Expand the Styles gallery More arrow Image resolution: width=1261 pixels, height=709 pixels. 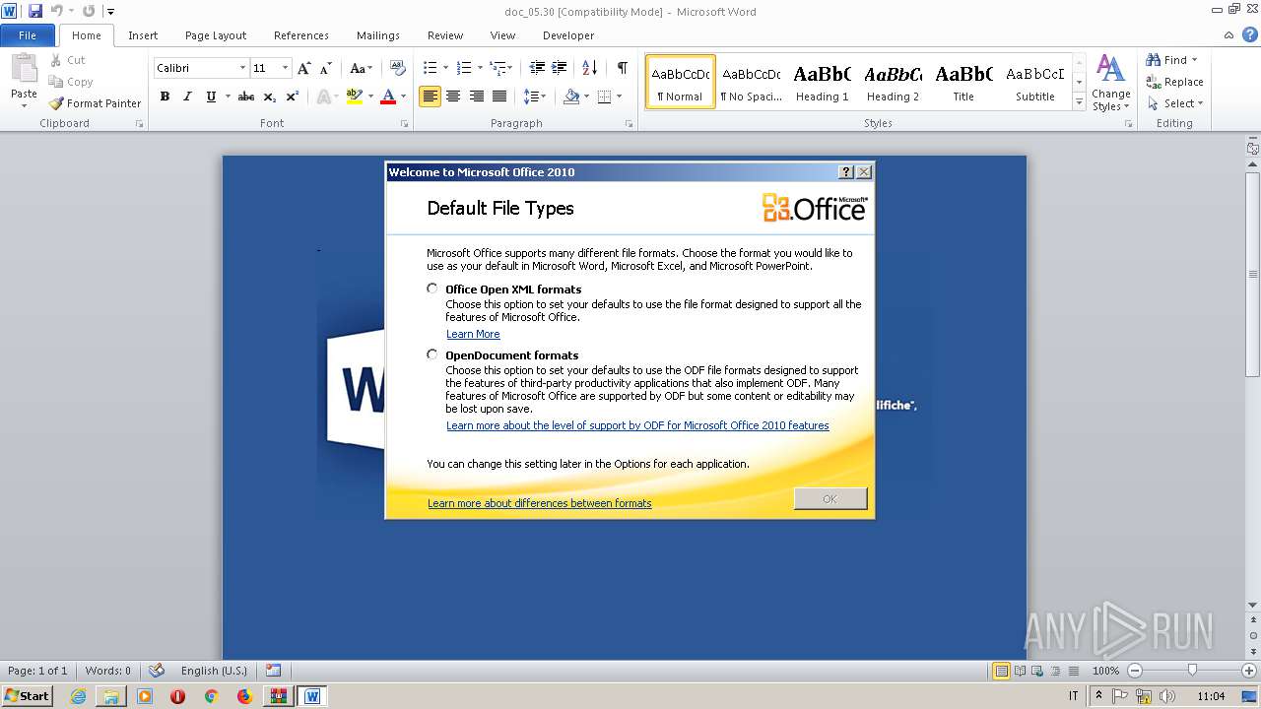click(1079, 102)
